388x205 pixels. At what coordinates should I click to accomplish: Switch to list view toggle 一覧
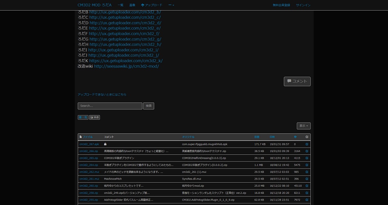[83, 117]
